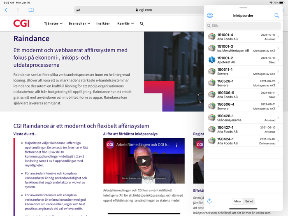Expand chevron on order 151001-2 row
Viewport: 288px width, 216px height.
point(279,60)
